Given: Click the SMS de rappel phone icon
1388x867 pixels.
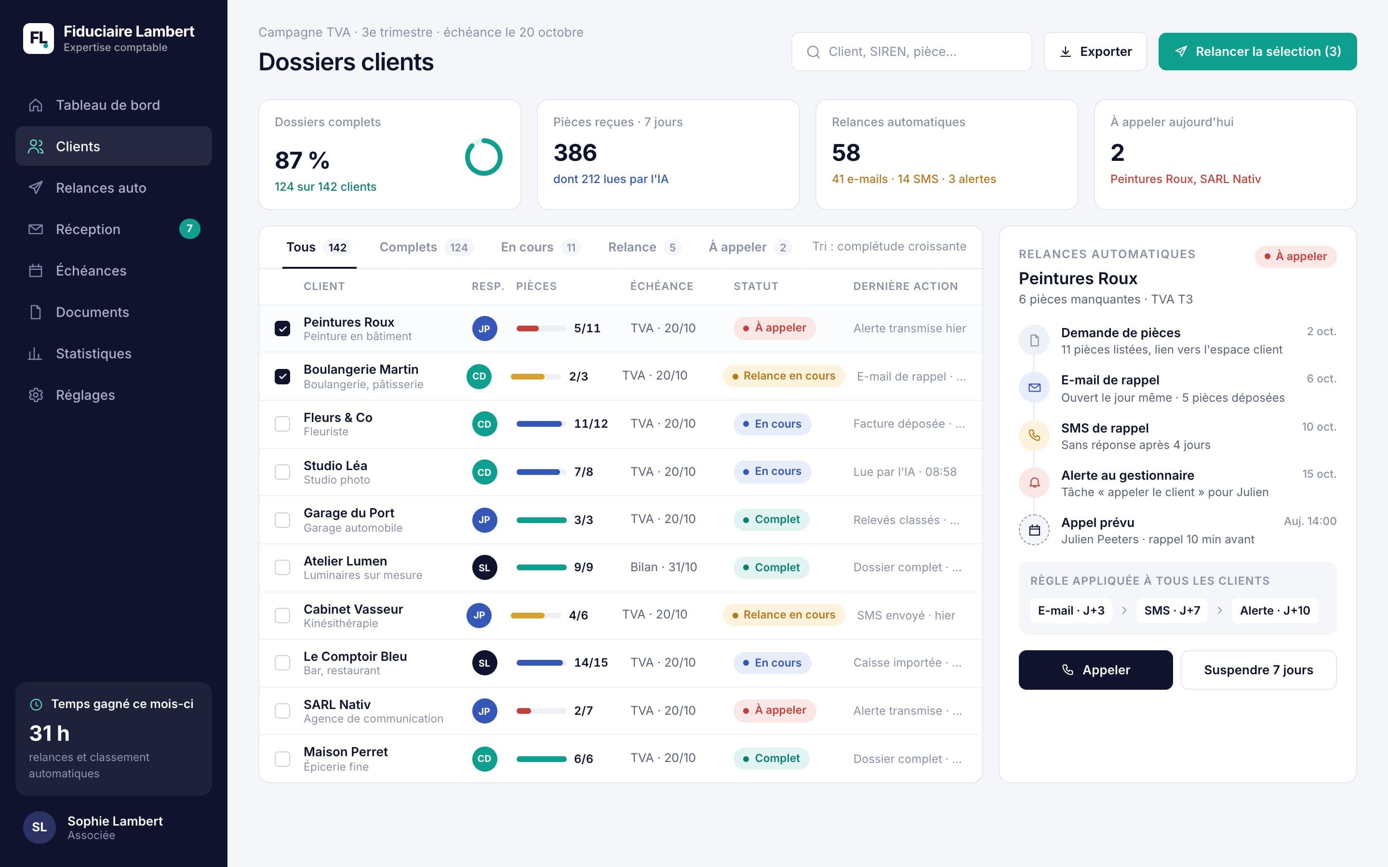Looking at the screenshot, I should (x=1034, y=435).
